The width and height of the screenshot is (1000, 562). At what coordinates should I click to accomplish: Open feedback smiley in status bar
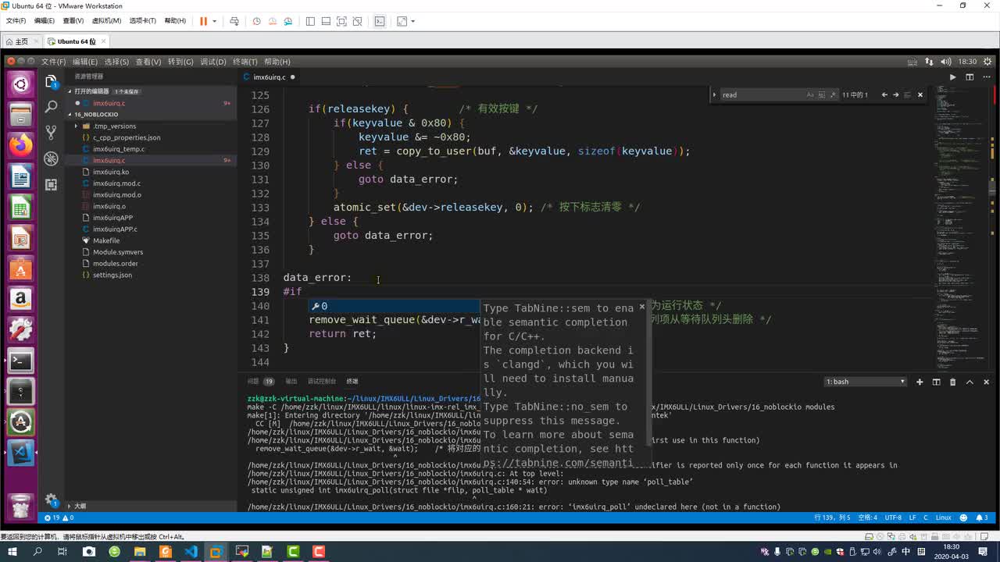(964, 518)
